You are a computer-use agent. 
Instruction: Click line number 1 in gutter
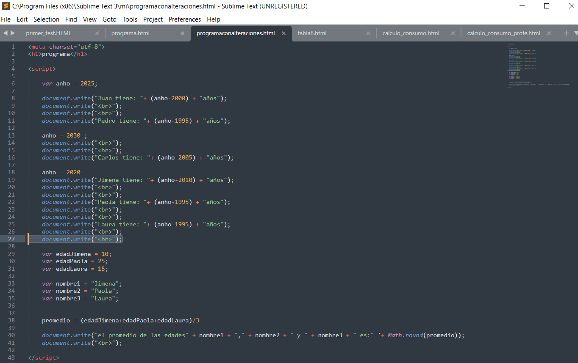(13, 47)
